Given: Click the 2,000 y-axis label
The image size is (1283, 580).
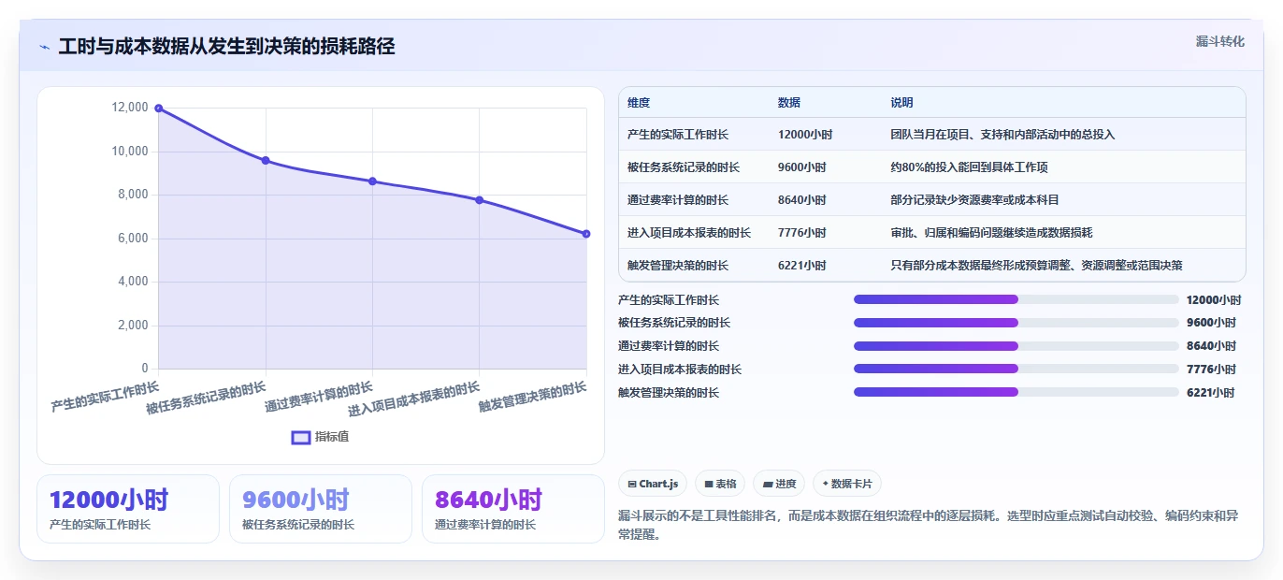Looking at the screenshot, I should pos(133,326).
